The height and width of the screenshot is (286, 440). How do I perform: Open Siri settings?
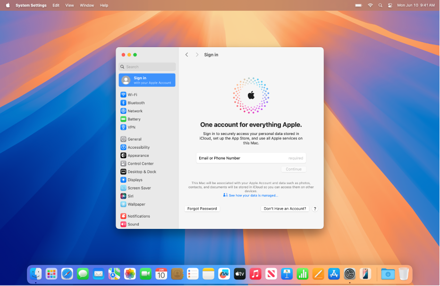coord(130,196)
